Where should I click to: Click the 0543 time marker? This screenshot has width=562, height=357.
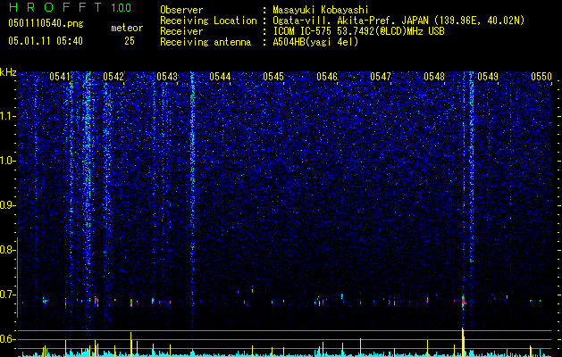click(x=167, y=77)
